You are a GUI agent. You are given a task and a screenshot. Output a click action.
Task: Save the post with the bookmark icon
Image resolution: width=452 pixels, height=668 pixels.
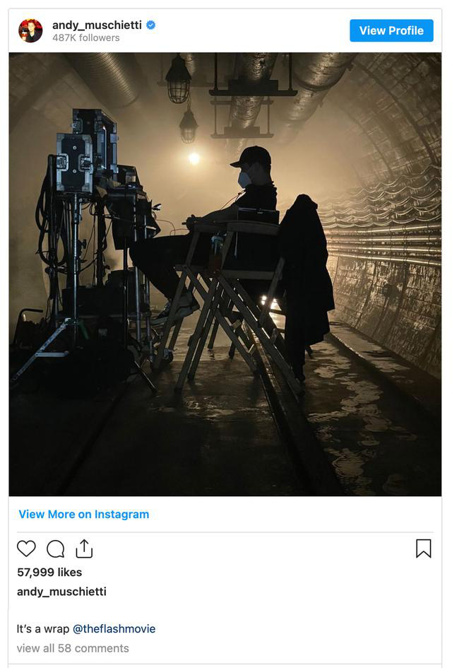[424, 549]
